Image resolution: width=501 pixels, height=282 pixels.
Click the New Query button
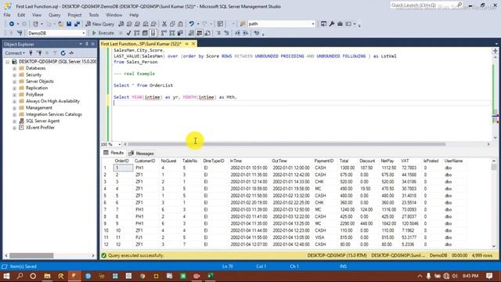(x=100, y=24)
